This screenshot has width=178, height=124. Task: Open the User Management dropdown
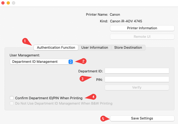[x=41, y=61]
